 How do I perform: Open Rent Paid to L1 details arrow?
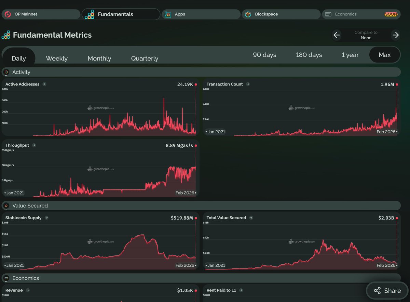pos(241,290)
